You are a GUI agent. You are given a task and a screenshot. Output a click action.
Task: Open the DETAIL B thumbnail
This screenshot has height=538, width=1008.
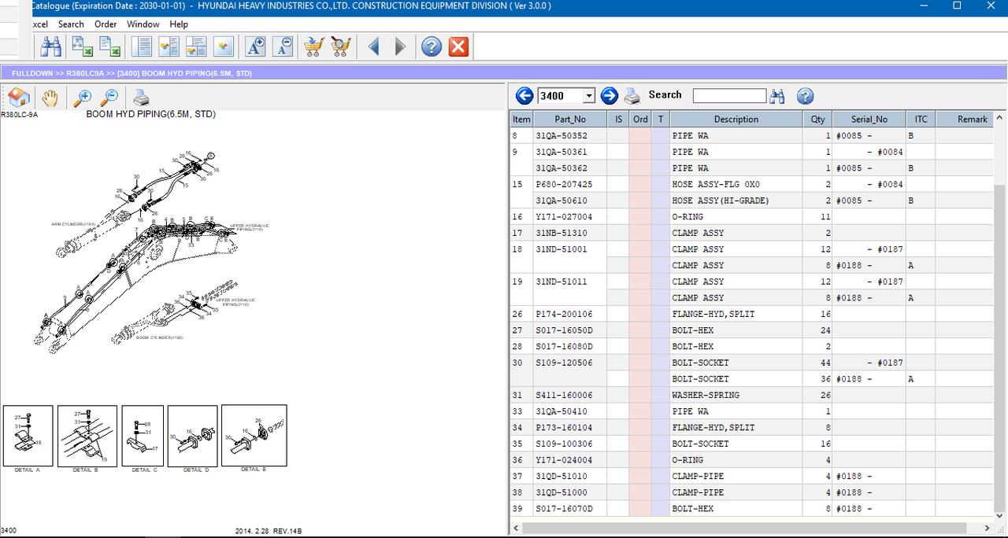point(87,436)
